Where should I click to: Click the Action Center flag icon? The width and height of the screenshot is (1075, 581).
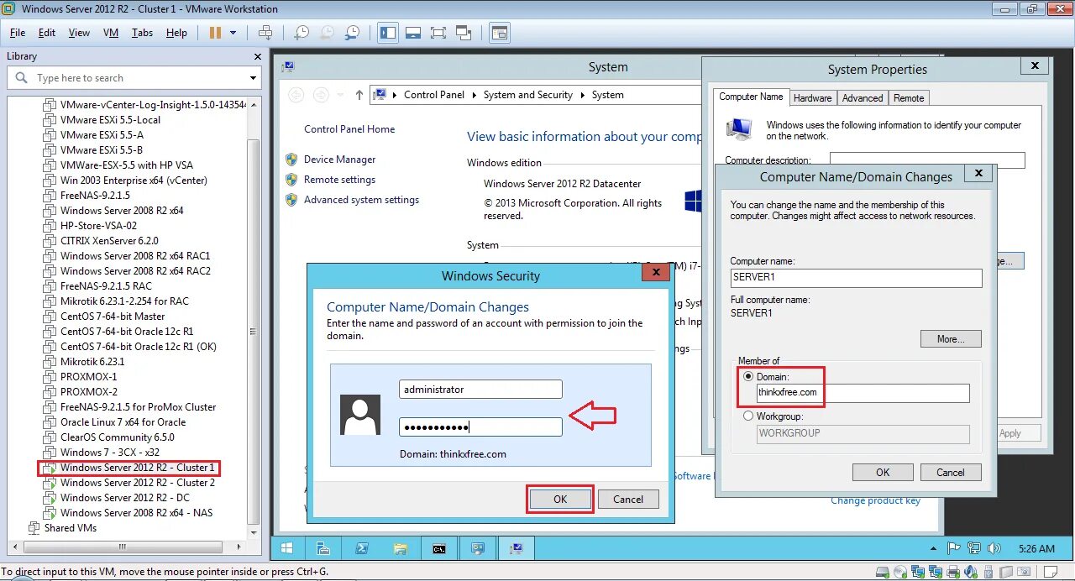click(x=954, y=548)
